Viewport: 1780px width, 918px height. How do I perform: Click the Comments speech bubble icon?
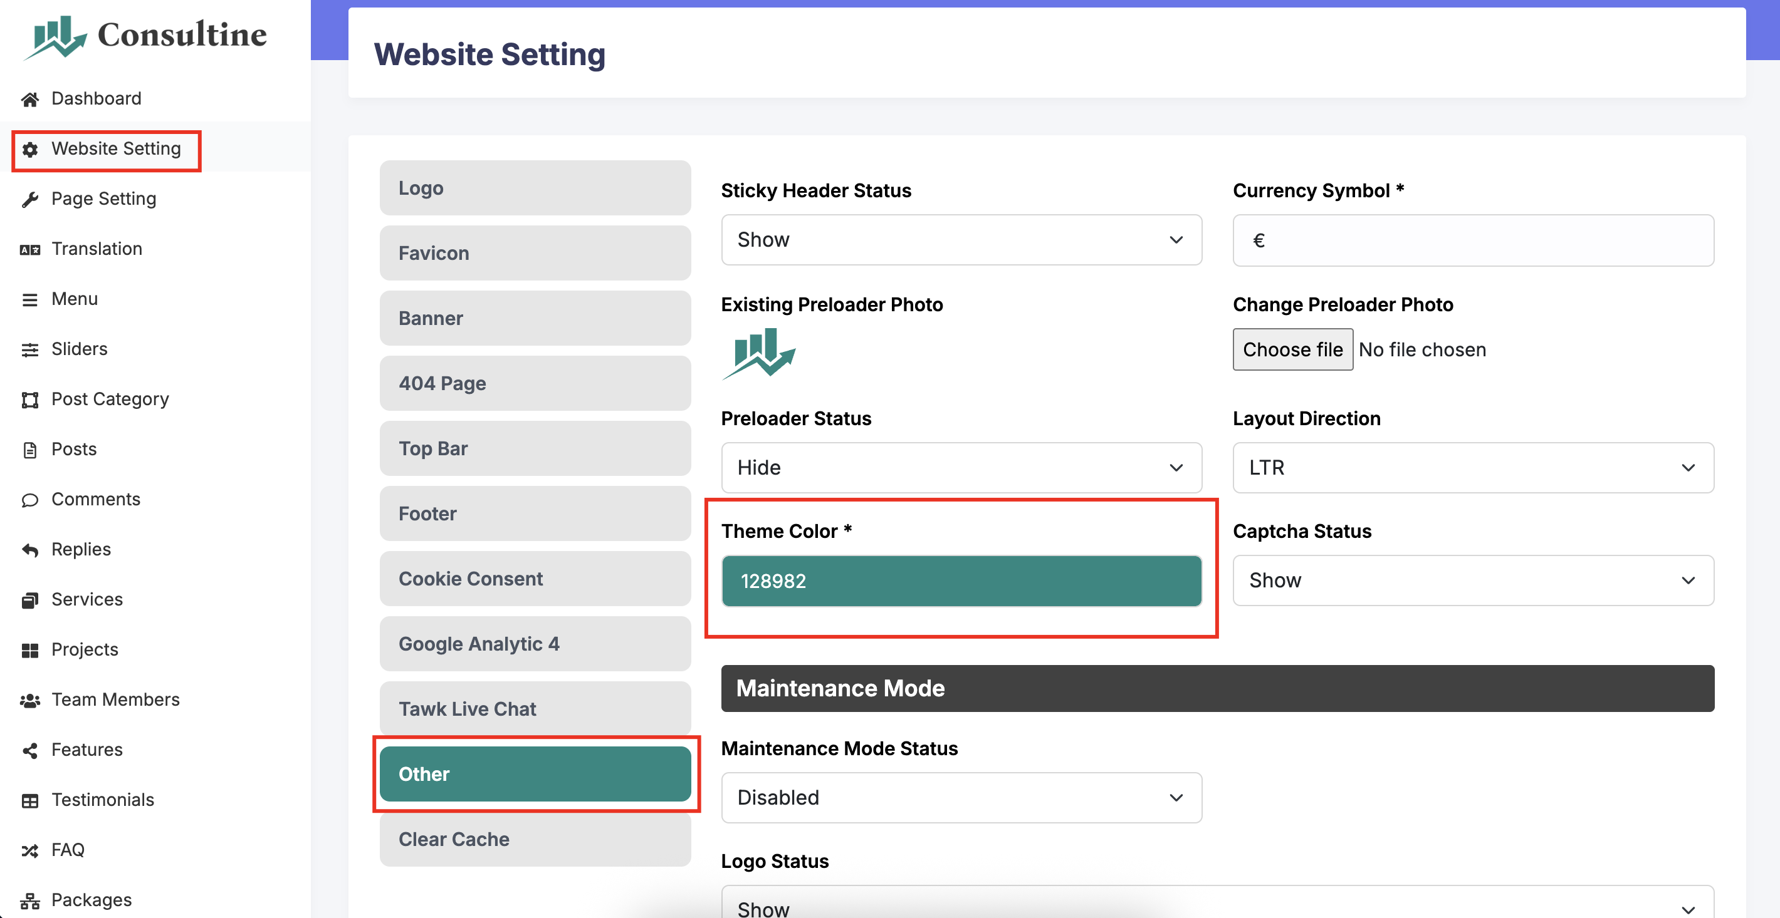(x=29, y=500)
